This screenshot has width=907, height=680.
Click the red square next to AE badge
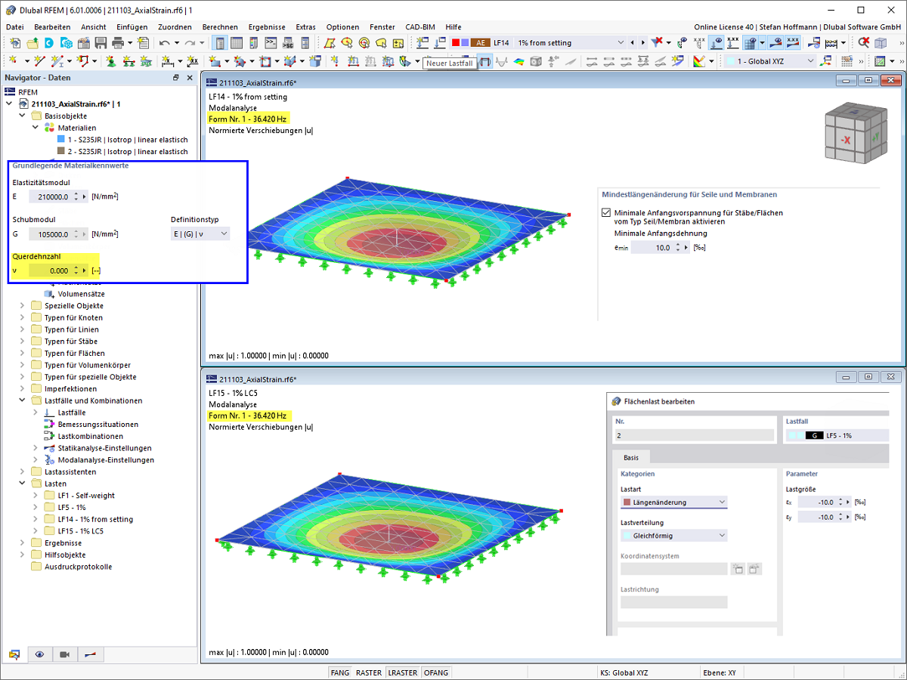click(456, 43)
